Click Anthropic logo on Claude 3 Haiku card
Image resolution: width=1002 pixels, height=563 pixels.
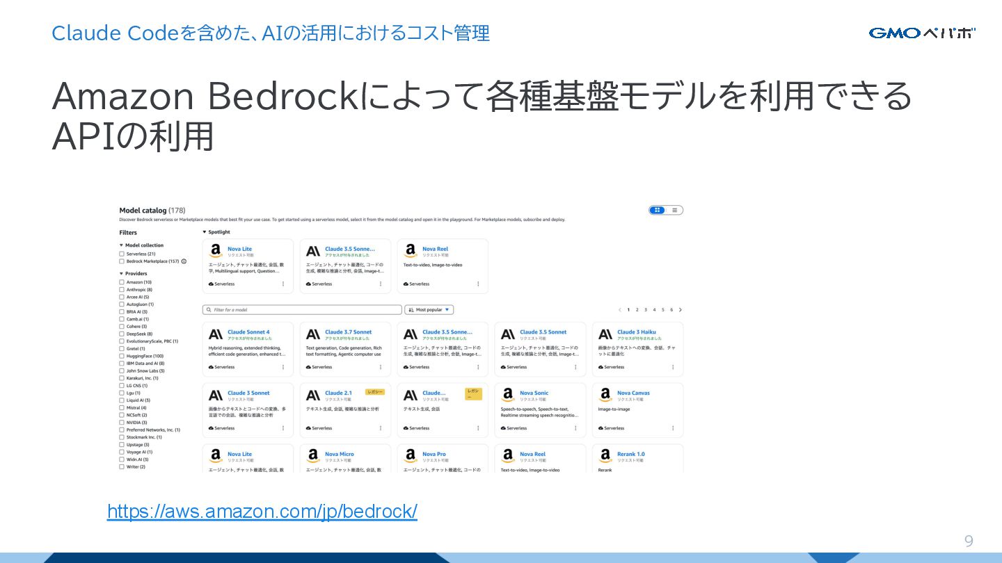point(605,334)
